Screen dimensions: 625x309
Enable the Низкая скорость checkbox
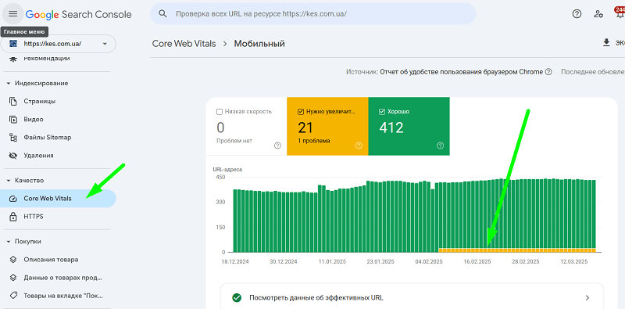(x=220, y=112)
